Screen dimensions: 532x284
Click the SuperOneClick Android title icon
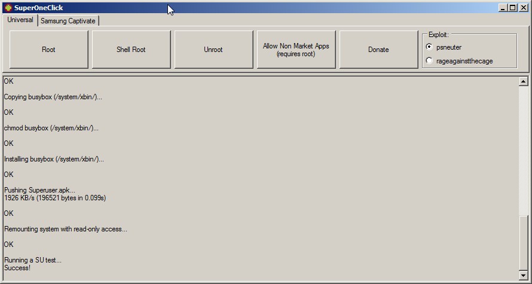(x=8, y=7)
